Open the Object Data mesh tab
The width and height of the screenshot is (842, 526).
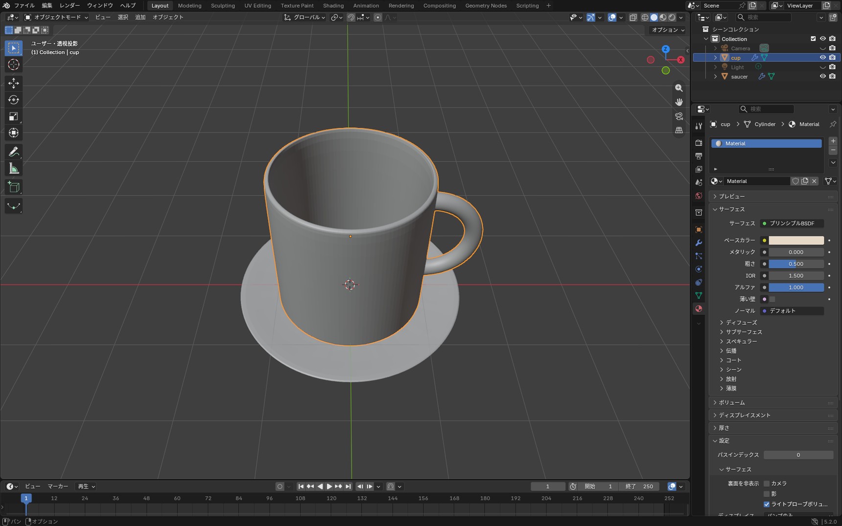coord(699,295)
